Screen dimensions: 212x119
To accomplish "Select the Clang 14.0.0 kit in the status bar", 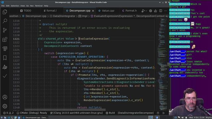I will click(x=77, y=113).
